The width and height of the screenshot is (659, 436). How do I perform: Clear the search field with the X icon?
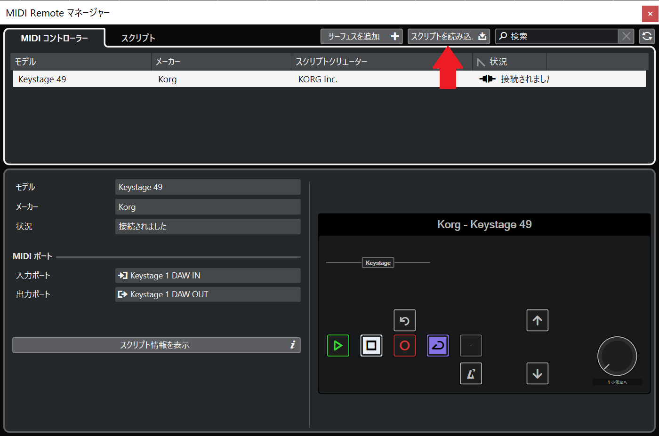pyautogui.click(x=626, y=36)
